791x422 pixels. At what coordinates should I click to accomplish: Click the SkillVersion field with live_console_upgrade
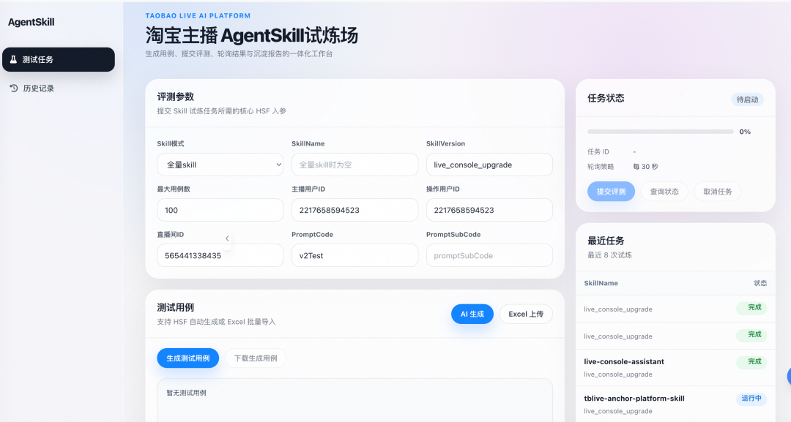point(489,165)
